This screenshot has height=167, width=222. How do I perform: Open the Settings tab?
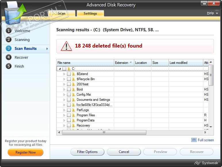pyautogui.click(x=90, y=13)
